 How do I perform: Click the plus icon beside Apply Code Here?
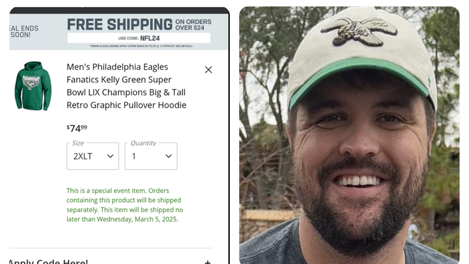[x=208, y=262]
